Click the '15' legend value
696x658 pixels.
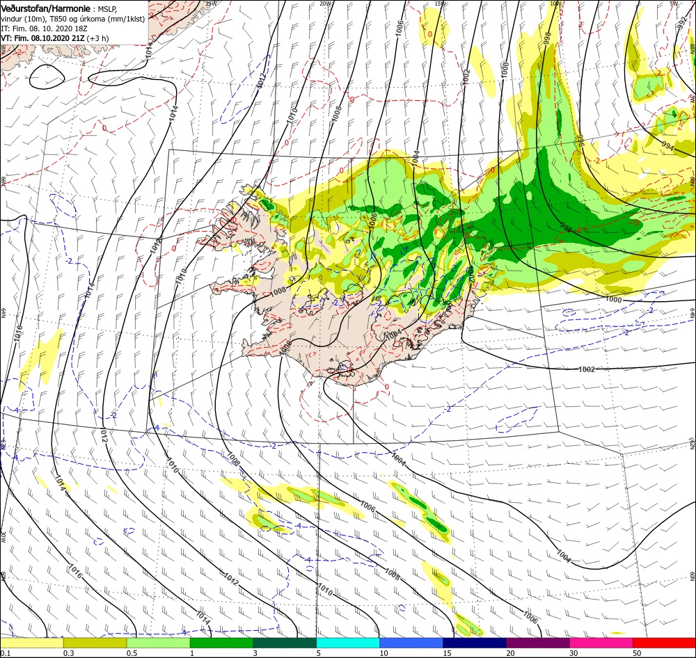[x=448, y=653]
